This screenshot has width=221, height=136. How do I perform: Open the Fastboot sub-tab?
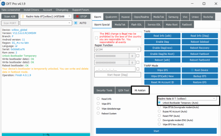click(187, 25)
